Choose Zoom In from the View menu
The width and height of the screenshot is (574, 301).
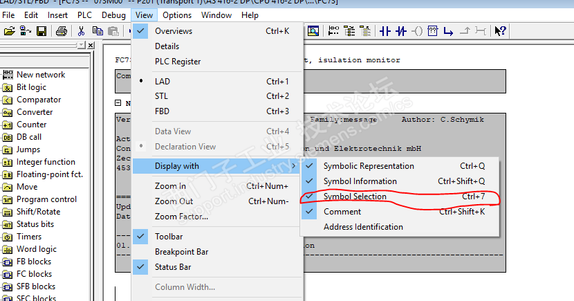(170, 186)
